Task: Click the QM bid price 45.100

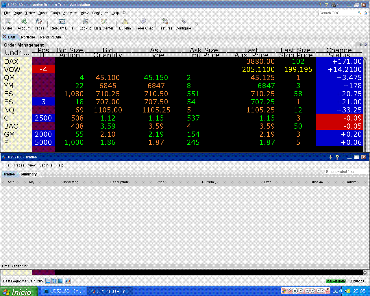Action: (x=108, y=78)
